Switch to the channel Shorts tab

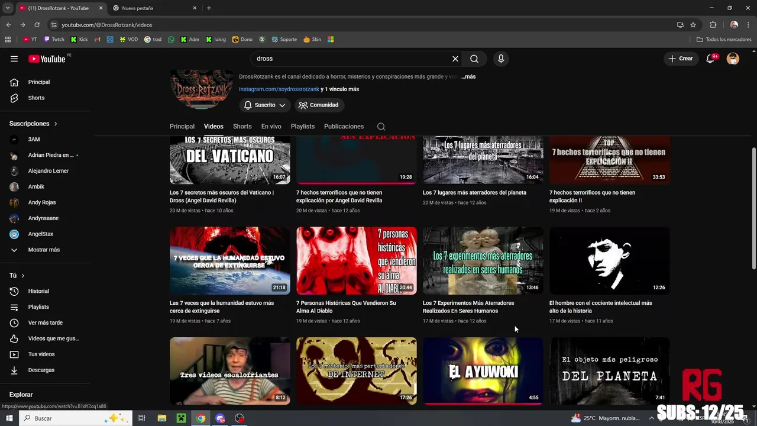242,127
